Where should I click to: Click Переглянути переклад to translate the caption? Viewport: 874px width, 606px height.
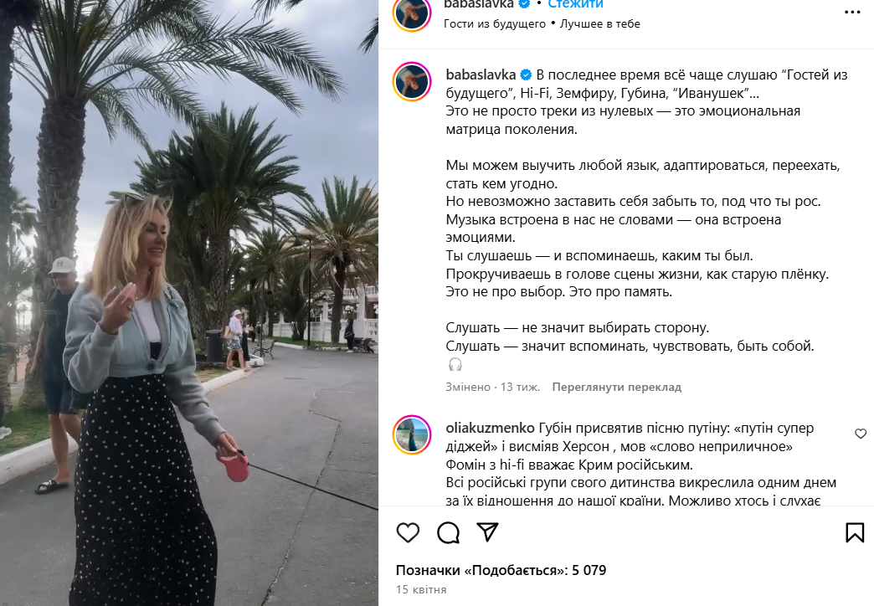[616, 387]
